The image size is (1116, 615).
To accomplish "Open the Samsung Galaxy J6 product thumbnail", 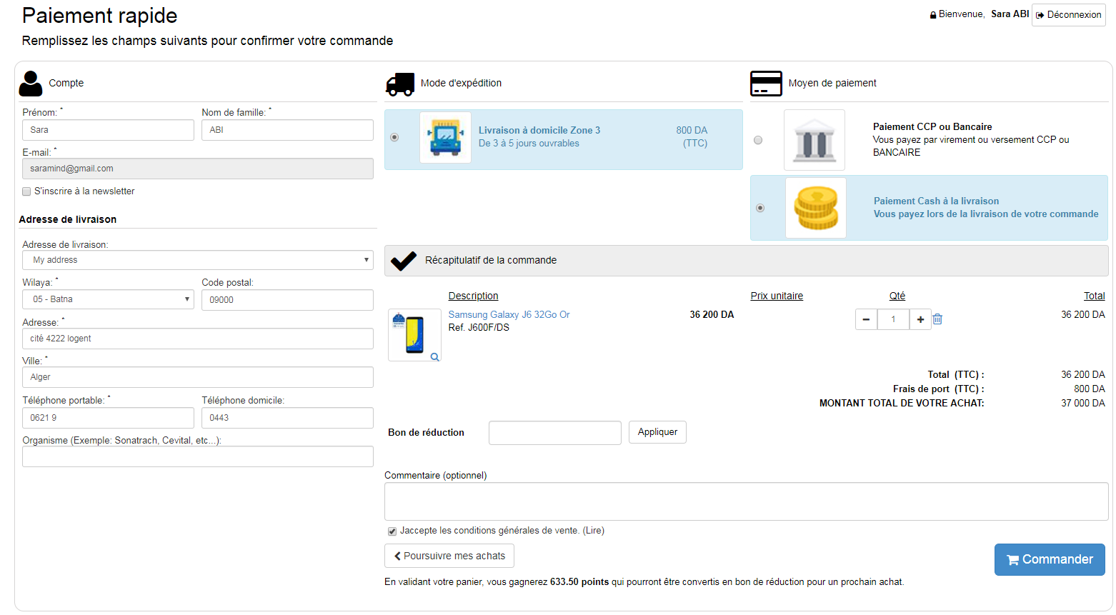I will pyautogui.click(x=414, y=335).
